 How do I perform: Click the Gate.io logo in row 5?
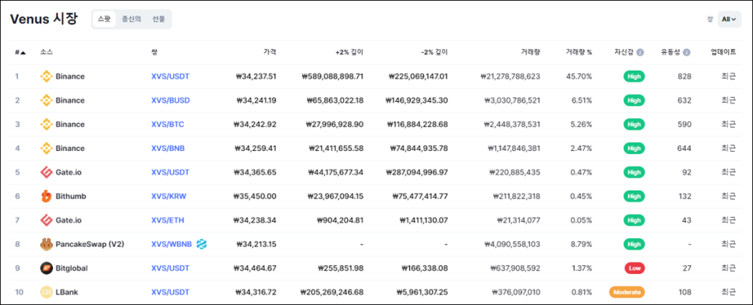(46, 172)
